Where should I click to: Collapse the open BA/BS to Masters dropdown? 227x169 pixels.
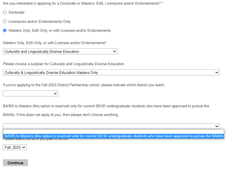pyautogui.click(x=111, y=126)
